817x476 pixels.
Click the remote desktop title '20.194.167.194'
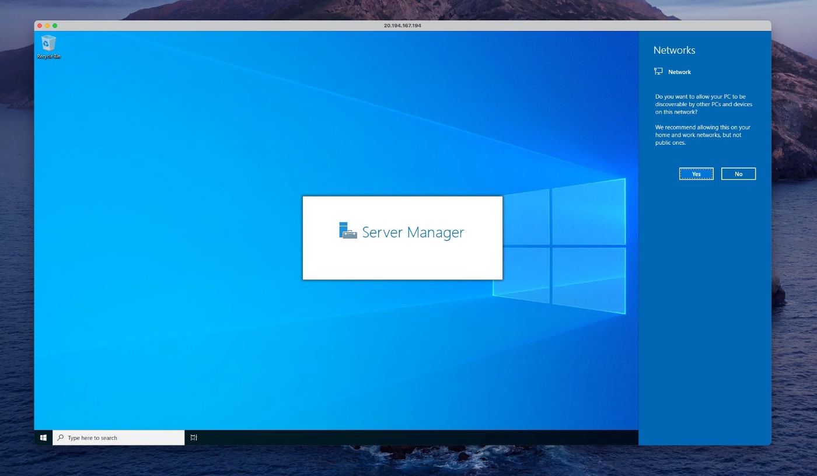402,26
